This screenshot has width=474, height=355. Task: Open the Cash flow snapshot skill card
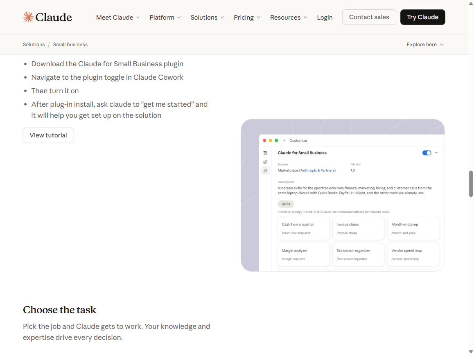303,228
